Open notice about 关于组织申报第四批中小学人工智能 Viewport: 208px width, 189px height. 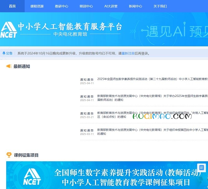coord(152,132)
